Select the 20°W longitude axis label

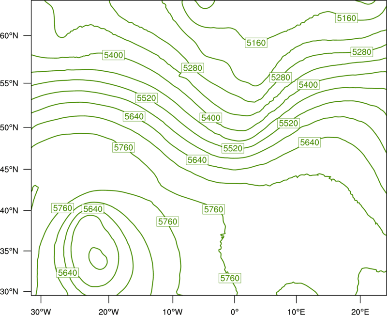[109, 312]
